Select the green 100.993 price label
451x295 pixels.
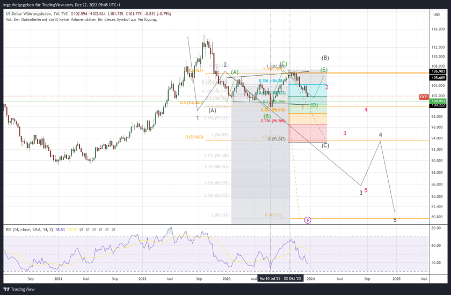pyautogui.click(x=438, y=101)
